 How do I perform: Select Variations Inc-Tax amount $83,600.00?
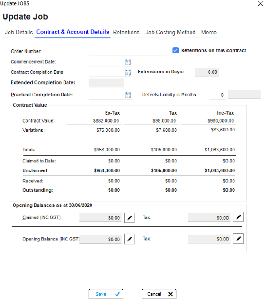[223, 130]
